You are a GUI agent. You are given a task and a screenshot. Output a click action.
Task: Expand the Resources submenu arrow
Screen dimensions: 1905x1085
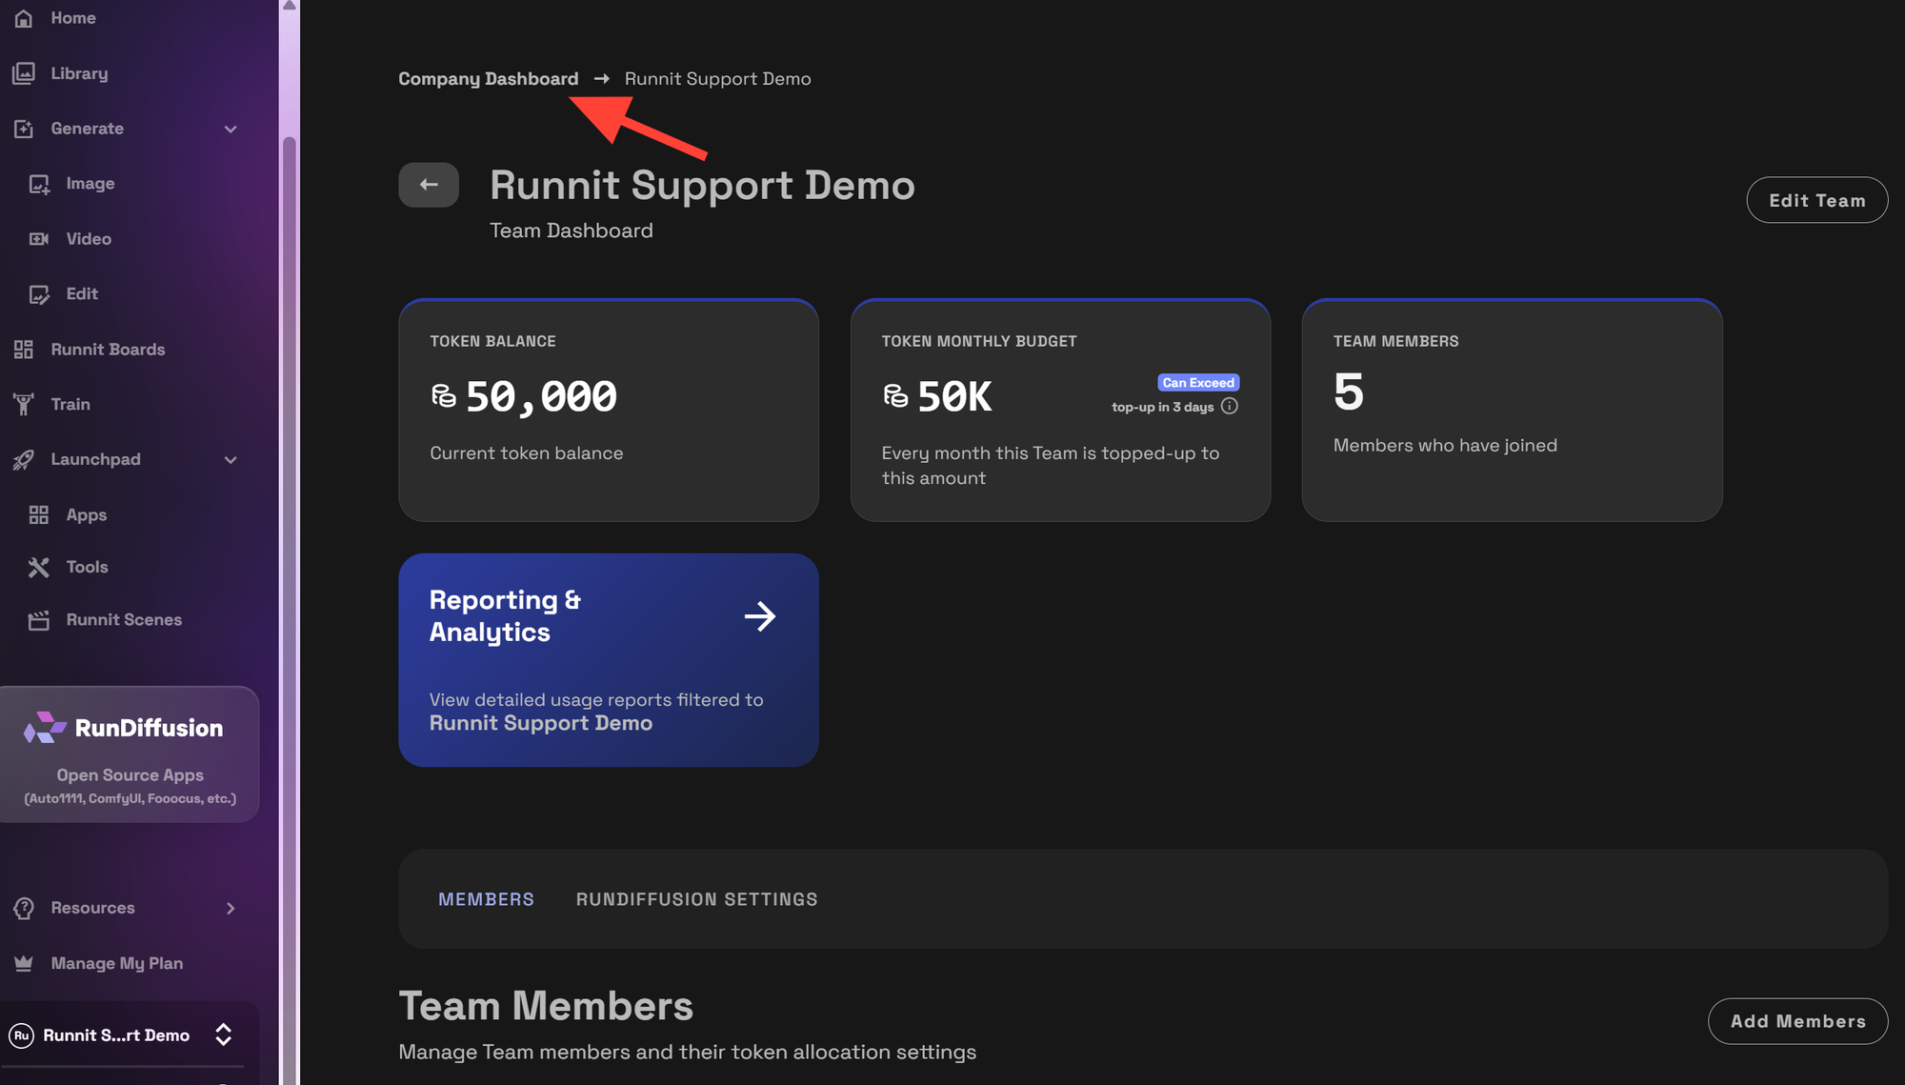click(x=231, y=908)
